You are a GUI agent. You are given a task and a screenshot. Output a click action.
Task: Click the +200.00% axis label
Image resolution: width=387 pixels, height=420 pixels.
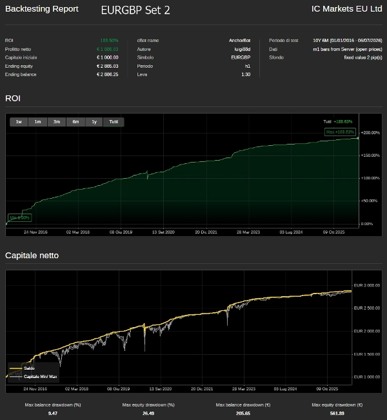pyautogui.click(x=370, y=133)
